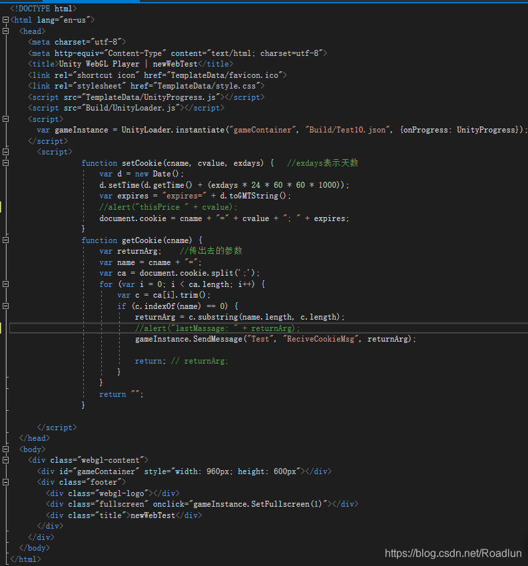Click the meta charset="utf-8" line
The height and width of the screenshot is (566, 528).
[77, 42]
